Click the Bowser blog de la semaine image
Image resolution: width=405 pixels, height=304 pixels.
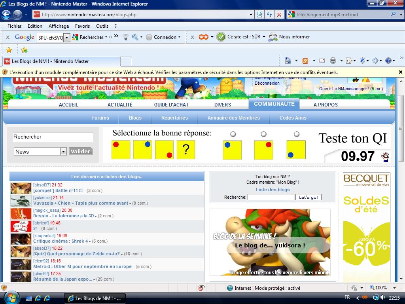click(x=270, y=242)
